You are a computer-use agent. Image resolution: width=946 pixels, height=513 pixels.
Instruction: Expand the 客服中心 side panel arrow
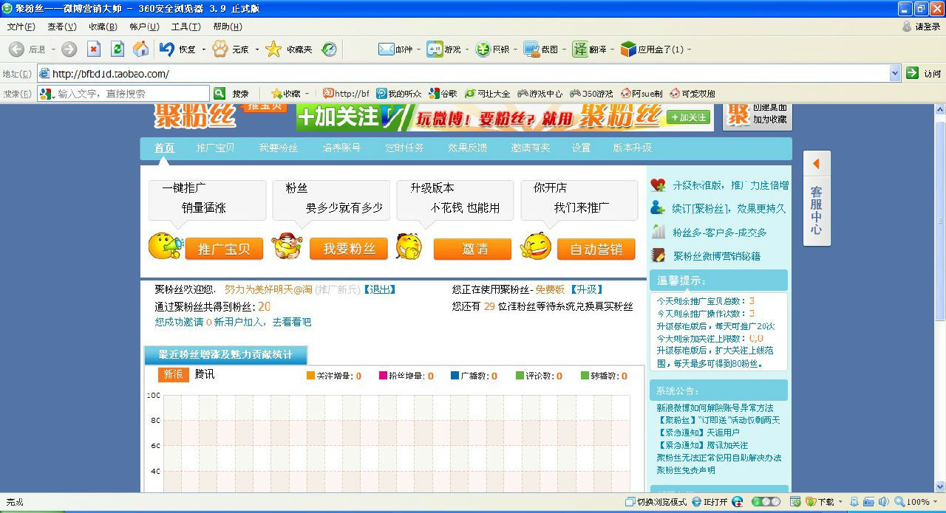[816, 164]
